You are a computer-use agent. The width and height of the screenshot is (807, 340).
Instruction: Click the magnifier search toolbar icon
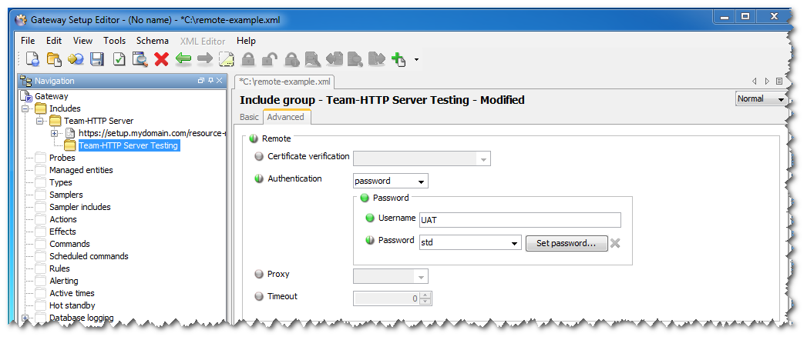[140, 58]
